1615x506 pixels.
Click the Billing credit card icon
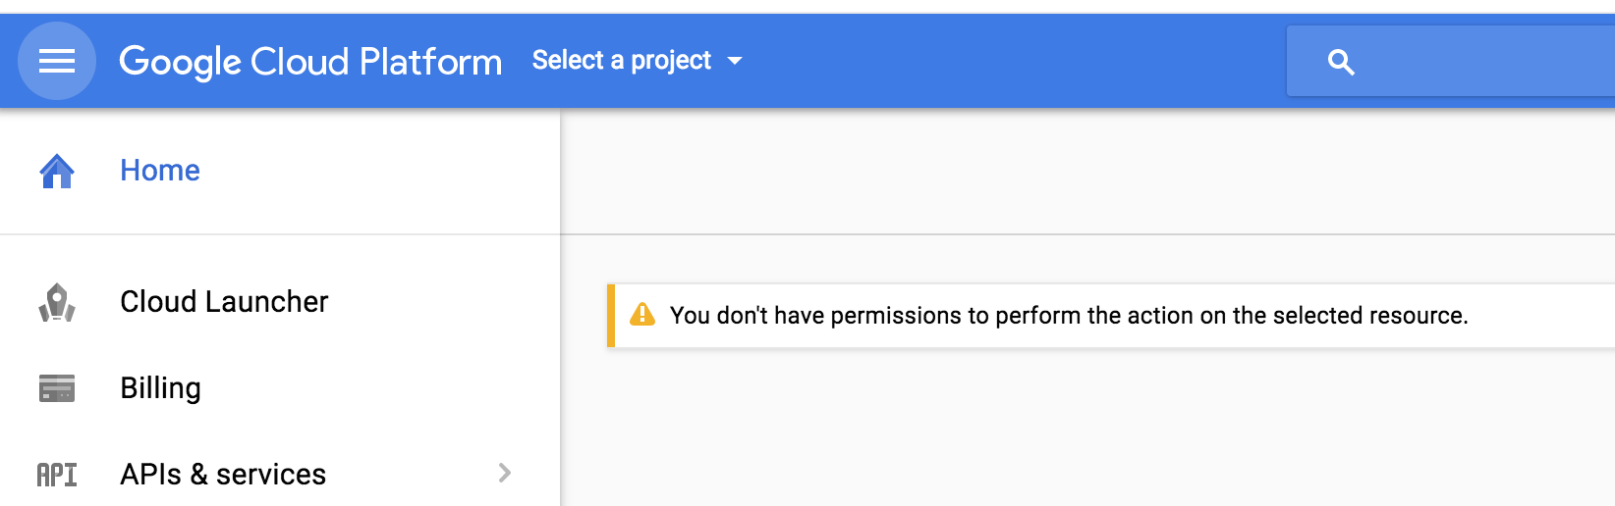(x=57, y=388)
